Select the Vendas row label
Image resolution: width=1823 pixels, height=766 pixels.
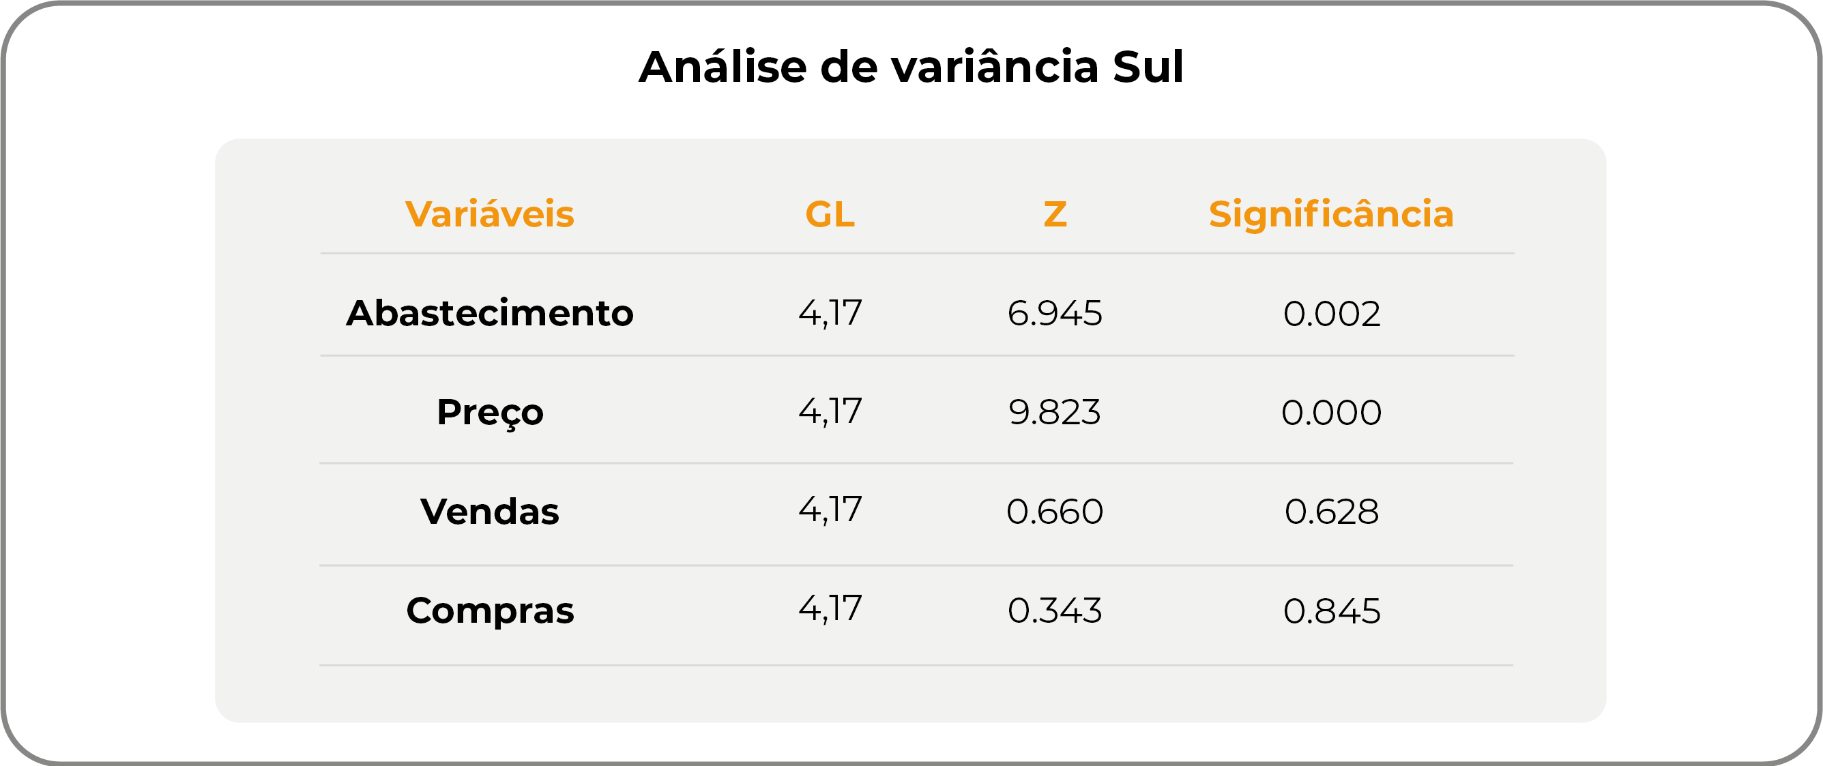(489, 512)
